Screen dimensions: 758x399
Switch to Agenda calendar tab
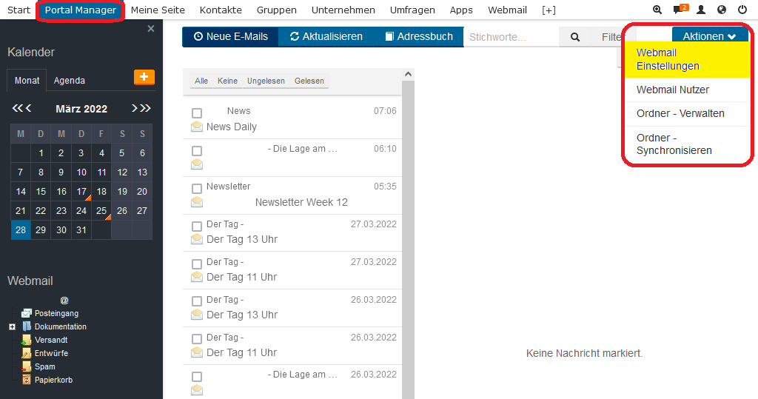(x=69, y=80)
